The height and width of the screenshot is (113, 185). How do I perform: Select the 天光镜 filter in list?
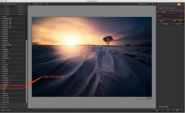click(13, 87)
